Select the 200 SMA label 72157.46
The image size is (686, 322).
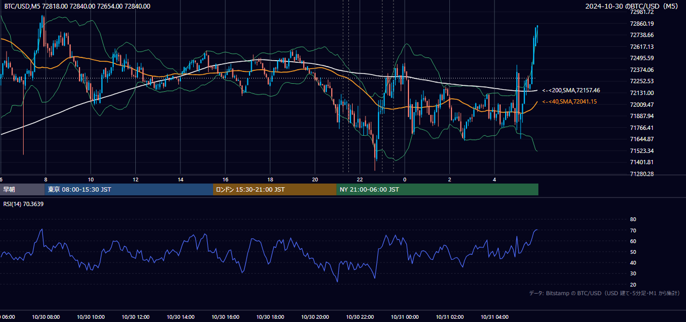pos(571,90)
